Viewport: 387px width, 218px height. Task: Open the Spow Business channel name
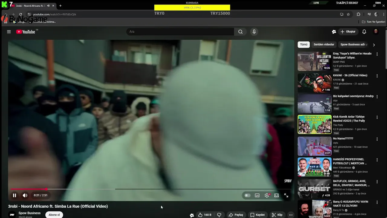point(29,213)
